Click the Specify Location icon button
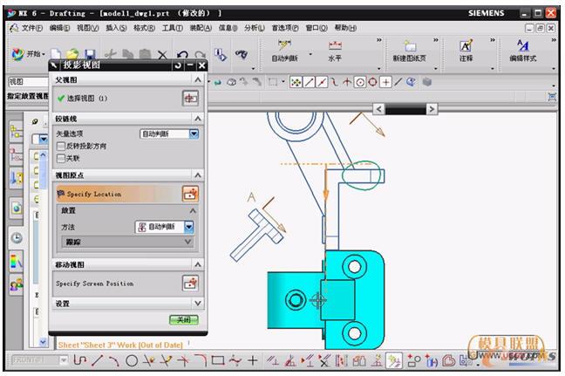The width and height of the screenshot is (565, 376). [190, 194]
